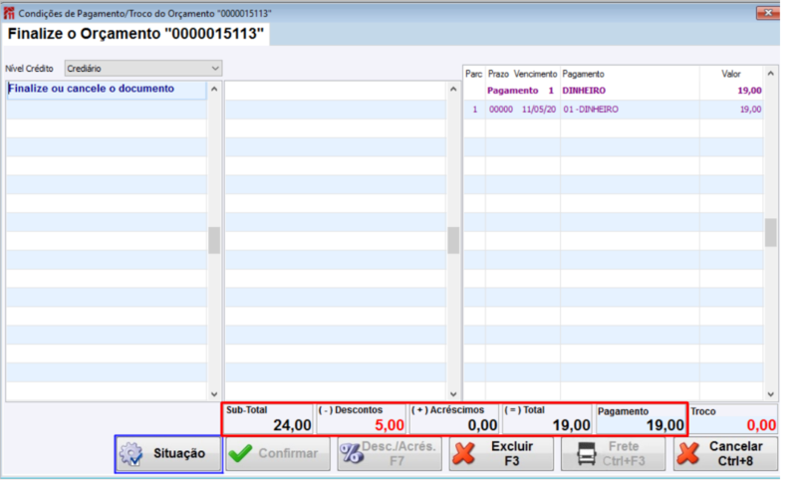Screen dimensions: 797x480
Task: Click the green checkmark icon on Confirmar
Action: pos(240,453)
